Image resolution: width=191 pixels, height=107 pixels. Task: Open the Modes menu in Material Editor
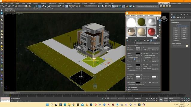pyautogui.click(x=128, y=15)
